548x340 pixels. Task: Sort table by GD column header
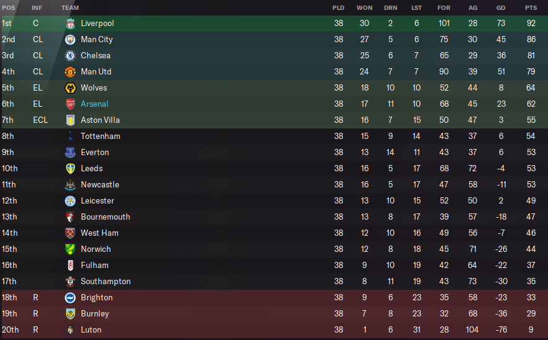(501, 7)
